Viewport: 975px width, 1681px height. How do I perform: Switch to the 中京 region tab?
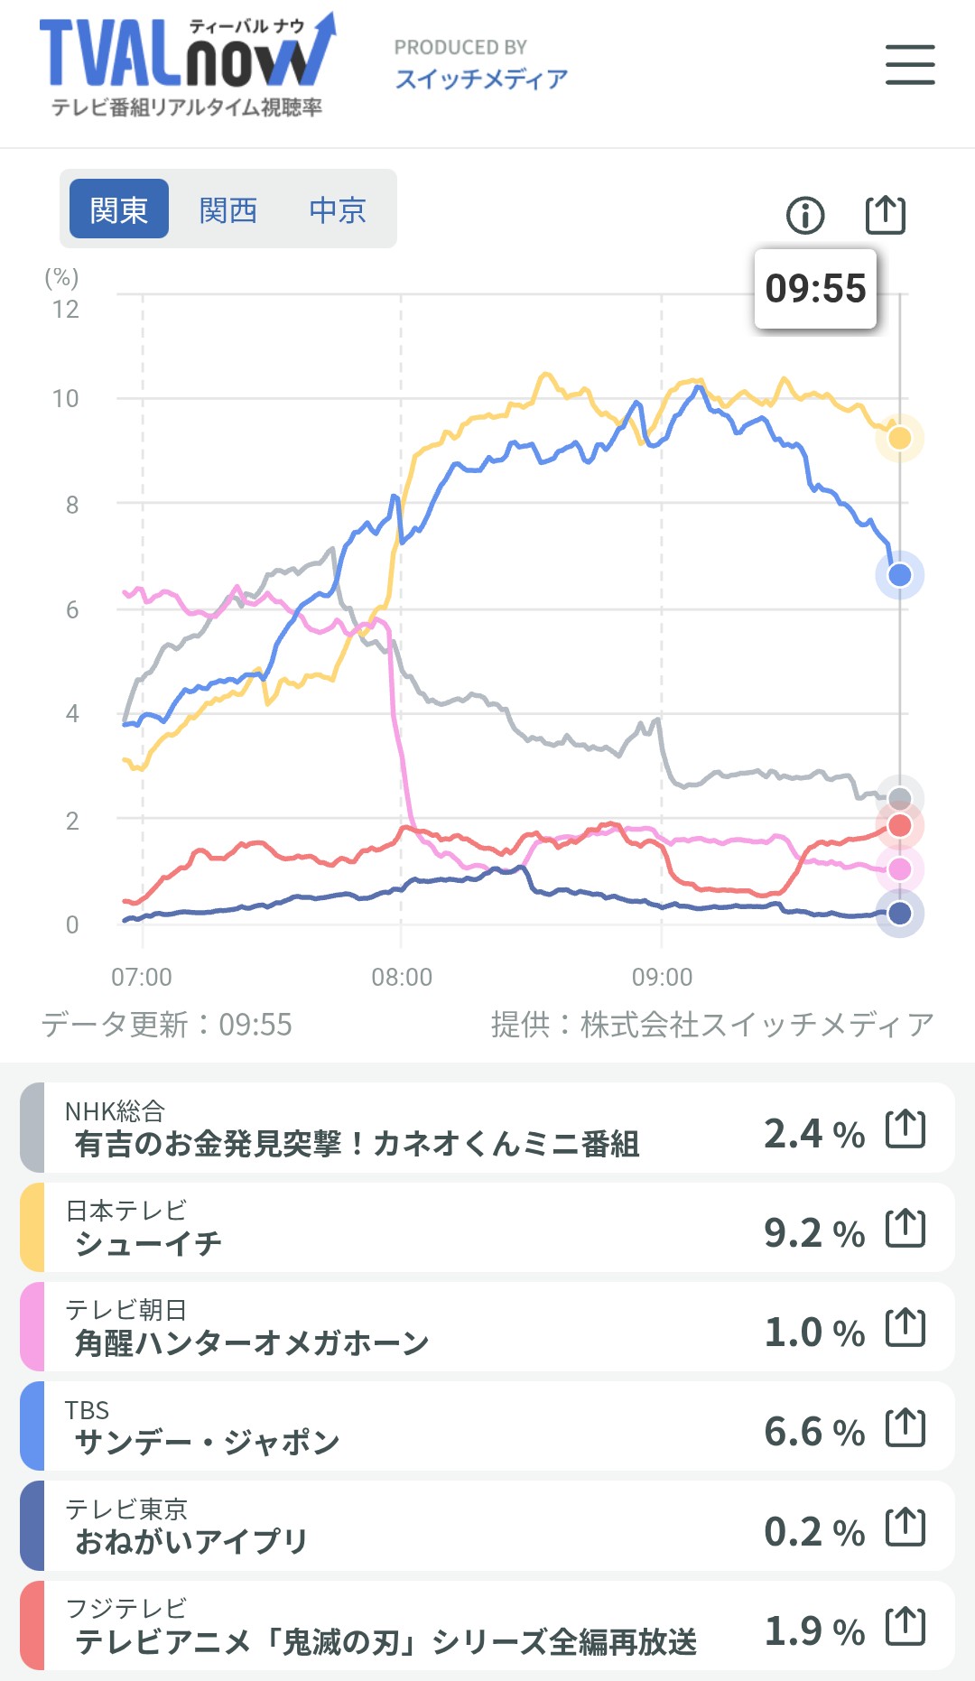pos(338,209)
